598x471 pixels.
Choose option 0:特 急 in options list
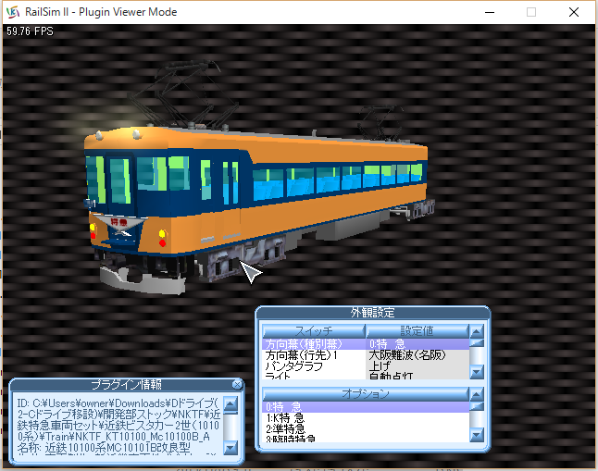[x=366, y=407]
